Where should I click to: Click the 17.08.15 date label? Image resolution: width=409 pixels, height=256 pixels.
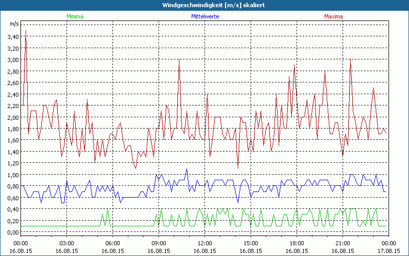coord(388,251)
